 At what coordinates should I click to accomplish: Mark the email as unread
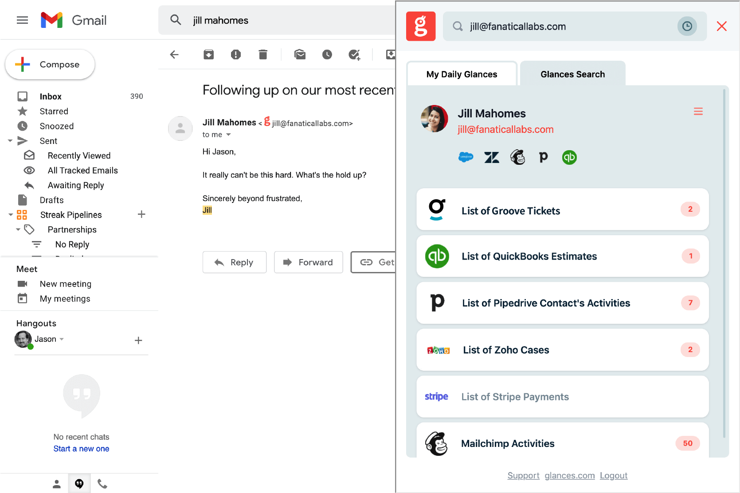coord(300,54)
